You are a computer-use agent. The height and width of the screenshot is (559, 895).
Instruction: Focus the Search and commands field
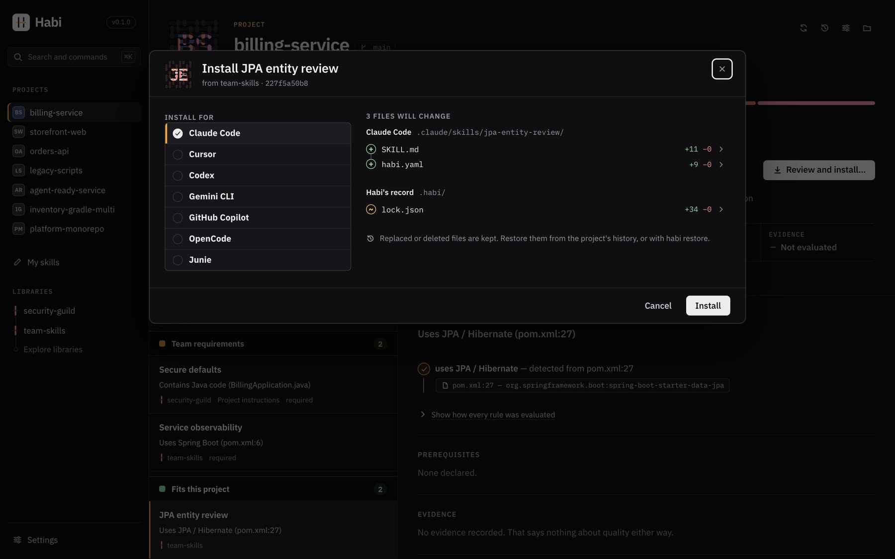pyautogui.click(x=74, y=57)
